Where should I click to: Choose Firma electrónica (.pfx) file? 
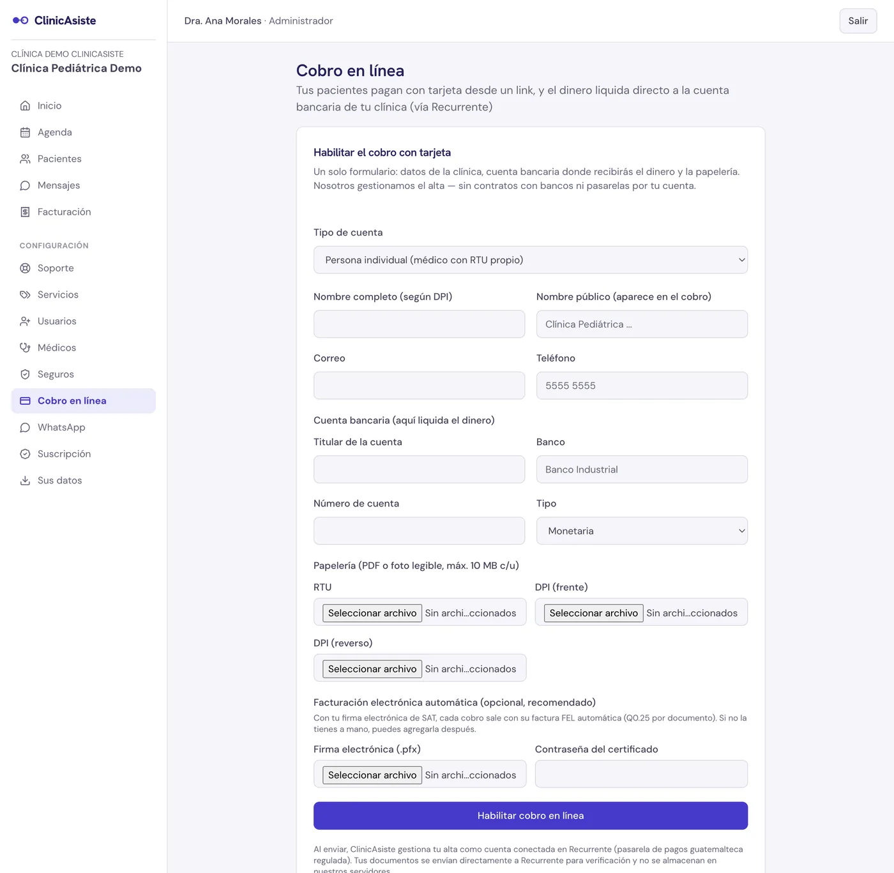(372, 775)
